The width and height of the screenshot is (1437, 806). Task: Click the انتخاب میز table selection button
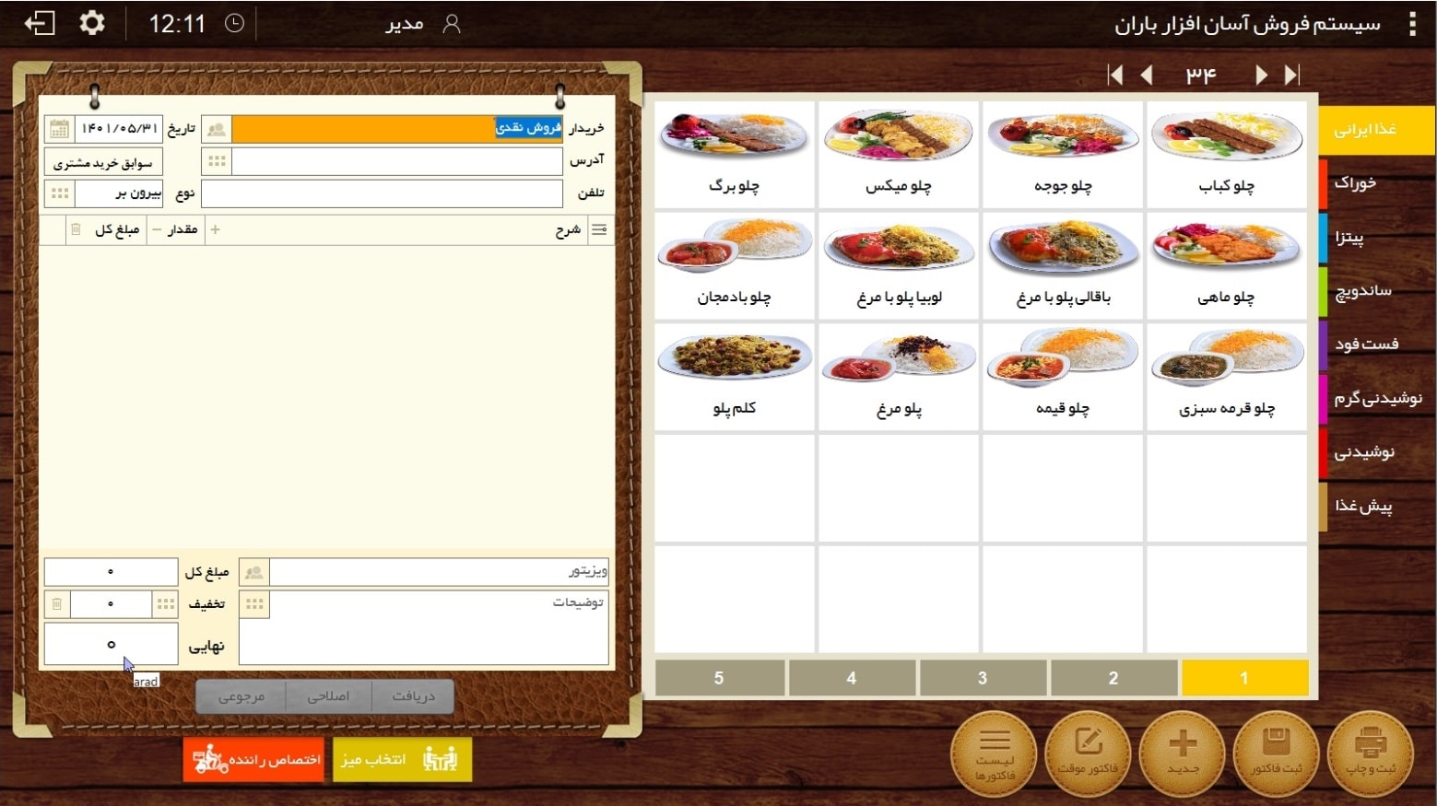point(402,760)
